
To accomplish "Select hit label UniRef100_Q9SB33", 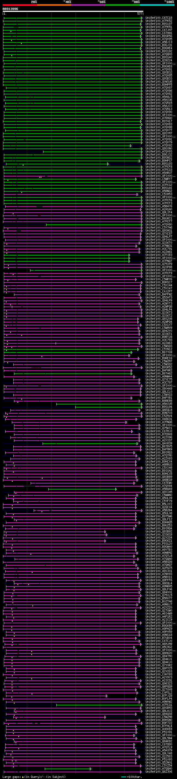I will (159, 79).
